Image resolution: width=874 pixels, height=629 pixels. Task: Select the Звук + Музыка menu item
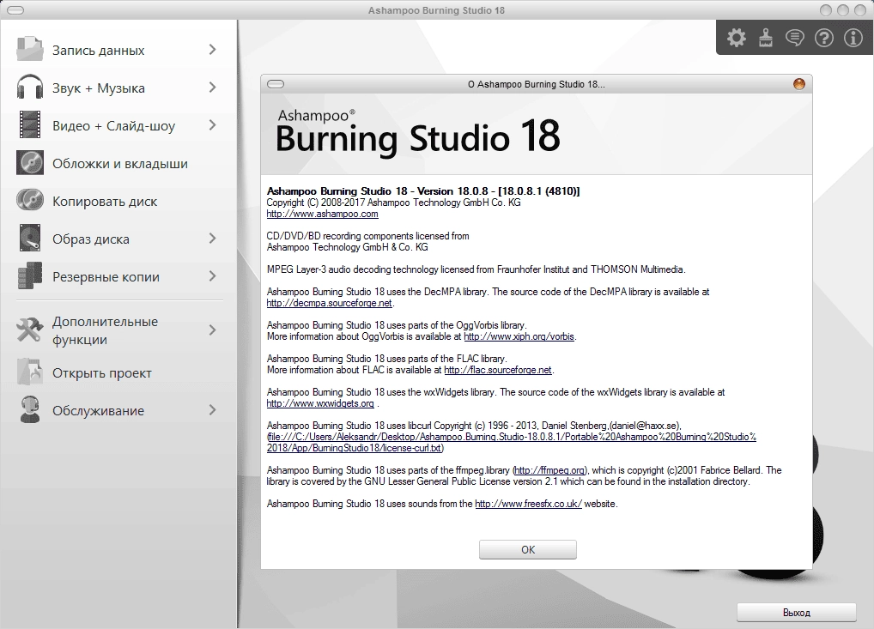(x=118, y=88)
